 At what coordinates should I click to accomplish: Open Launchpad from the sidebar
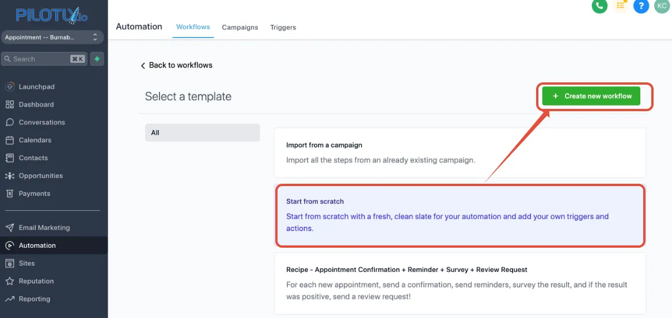coord(36,86)
